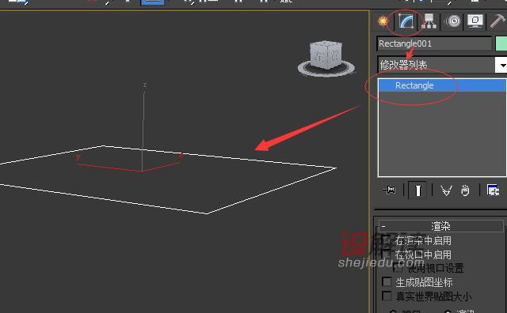Click the Rectangle001 name field

[435, 43]
